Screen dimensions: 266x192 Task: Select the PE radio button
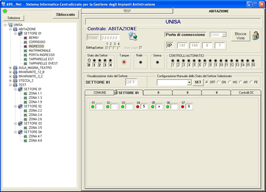(x=251, y=82)
